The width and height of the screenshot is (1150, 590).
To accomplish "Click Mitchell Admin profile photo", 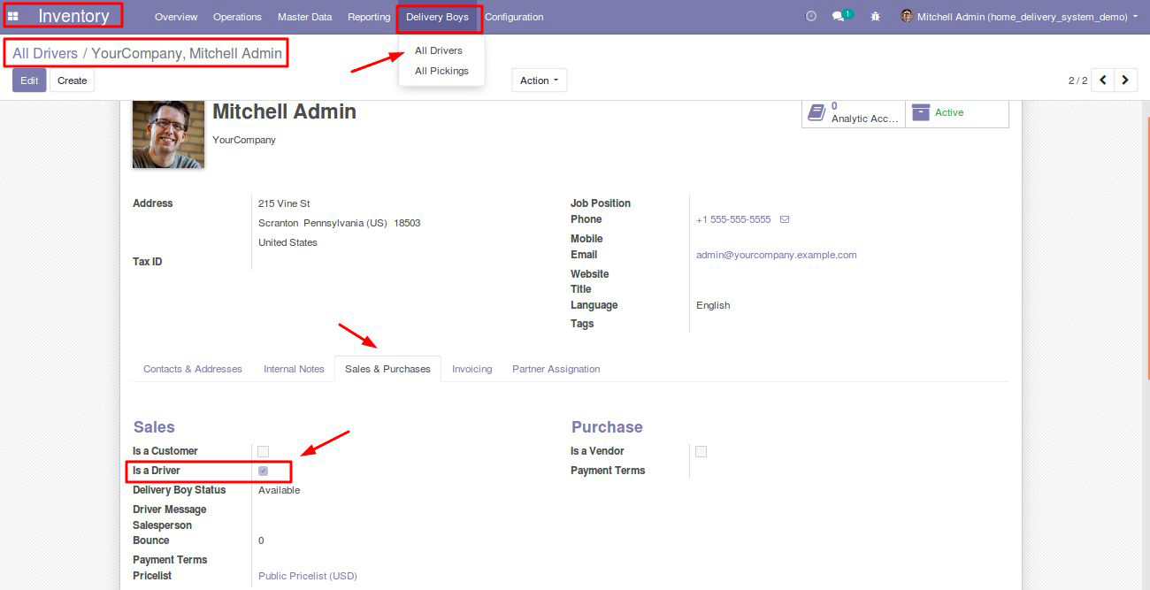I will click(x=168, y=134).
